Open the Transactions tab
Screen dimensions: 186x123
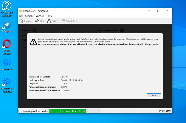click(x=69, y=21)
